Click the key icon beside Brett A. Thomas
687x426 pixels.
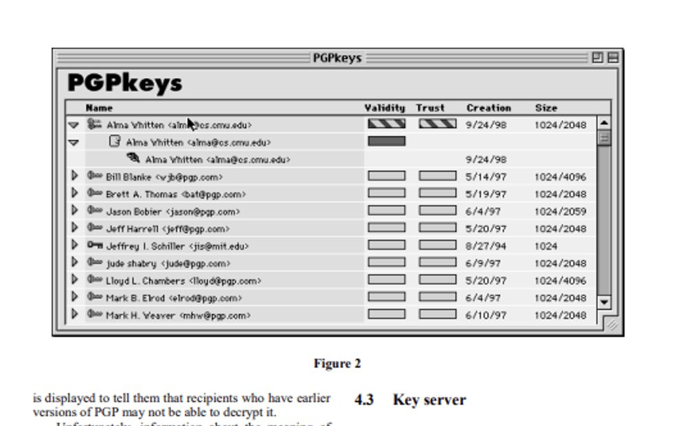(95, 193)
